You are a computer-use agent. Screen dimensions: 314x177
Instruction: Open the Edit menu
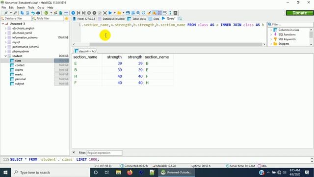click(11, 7)
